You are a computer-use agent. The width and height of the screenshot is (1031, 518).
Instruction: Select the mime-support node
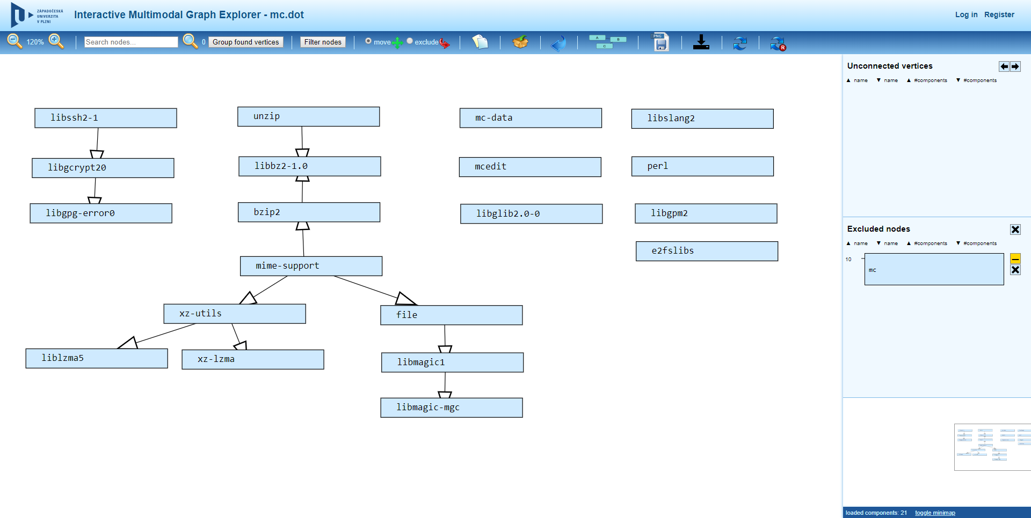coord(311,266)
